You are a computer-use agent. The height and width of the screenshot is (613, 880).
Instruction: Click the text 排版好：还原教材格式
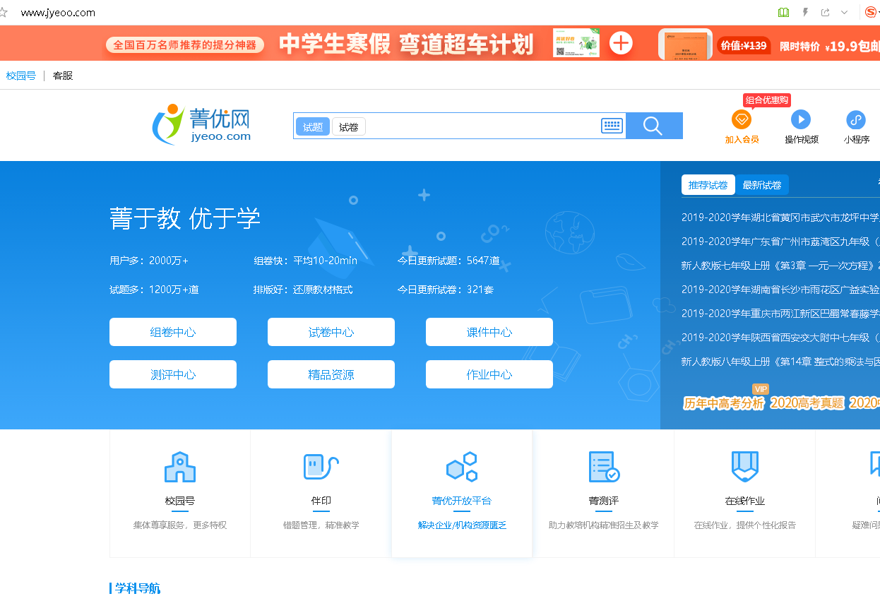tap(303, 290)
